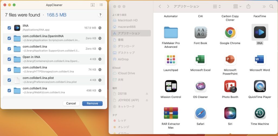
Task: Reveal the 74 KB HTTPStorages magnifier icon
Action: coord(100,70)
